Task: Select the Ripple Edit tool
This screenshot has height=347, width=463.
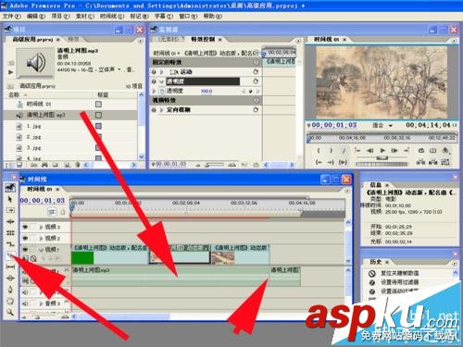Action: point(10,221)
